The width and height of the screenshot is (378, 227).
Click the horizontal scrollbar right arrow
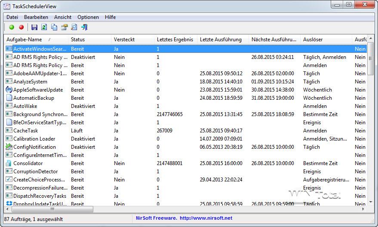point(363,209)
